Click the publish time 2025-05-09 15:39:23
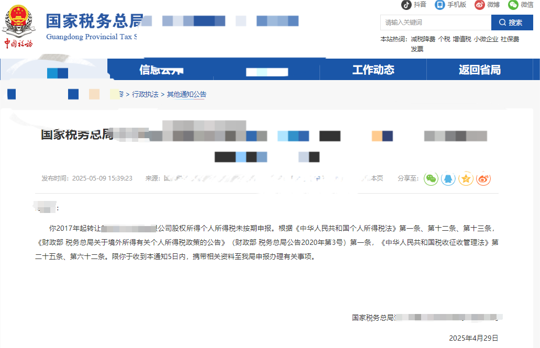This screenshot has width=540, height=348. [x=102, y=178]
